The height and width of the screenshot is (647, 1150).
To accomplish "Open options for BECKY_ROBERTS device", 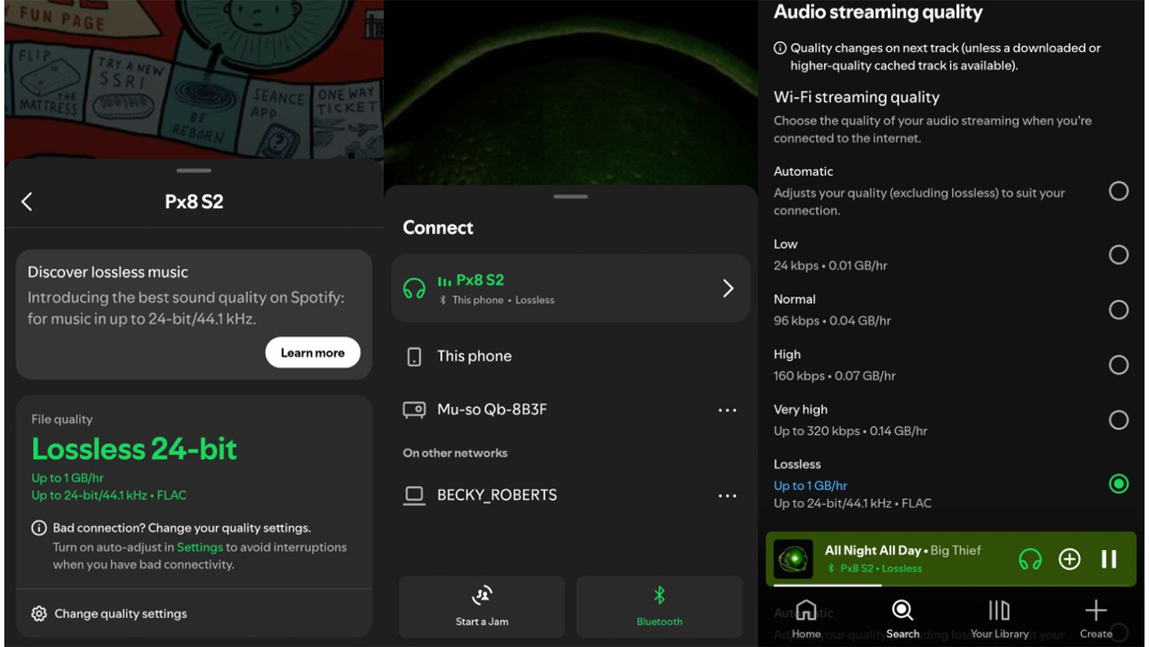I will (727, 496).
